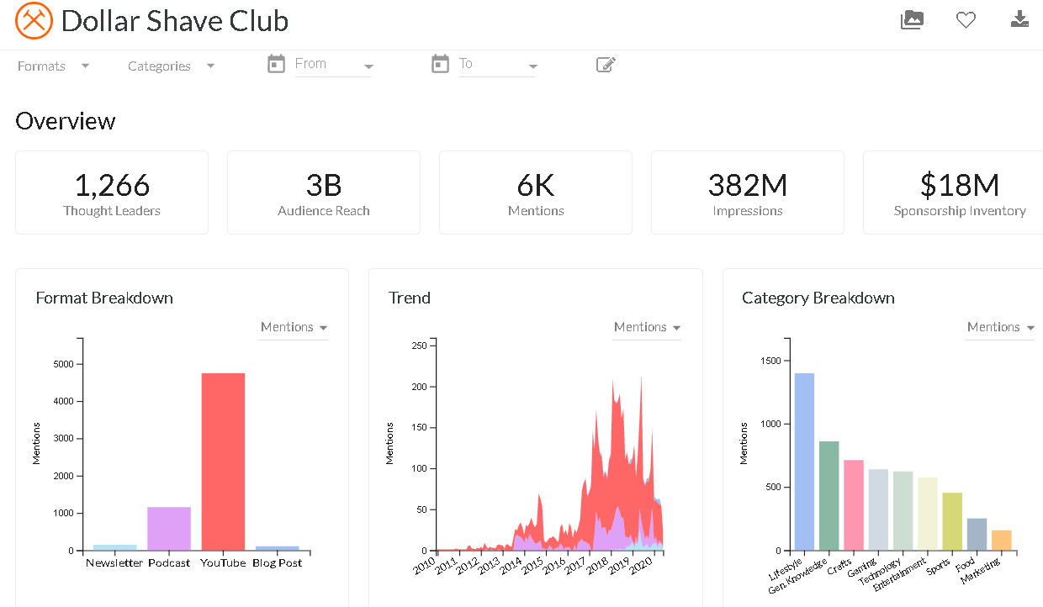The image size is (1043, 607).
Task: Click the download icon
Action: click(x=1019, y=19)
